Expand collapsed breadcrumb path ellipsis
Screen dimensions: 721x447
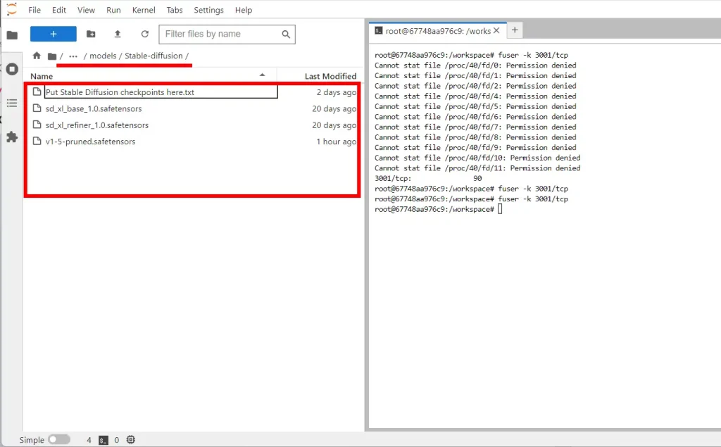(x=73, y=56)
